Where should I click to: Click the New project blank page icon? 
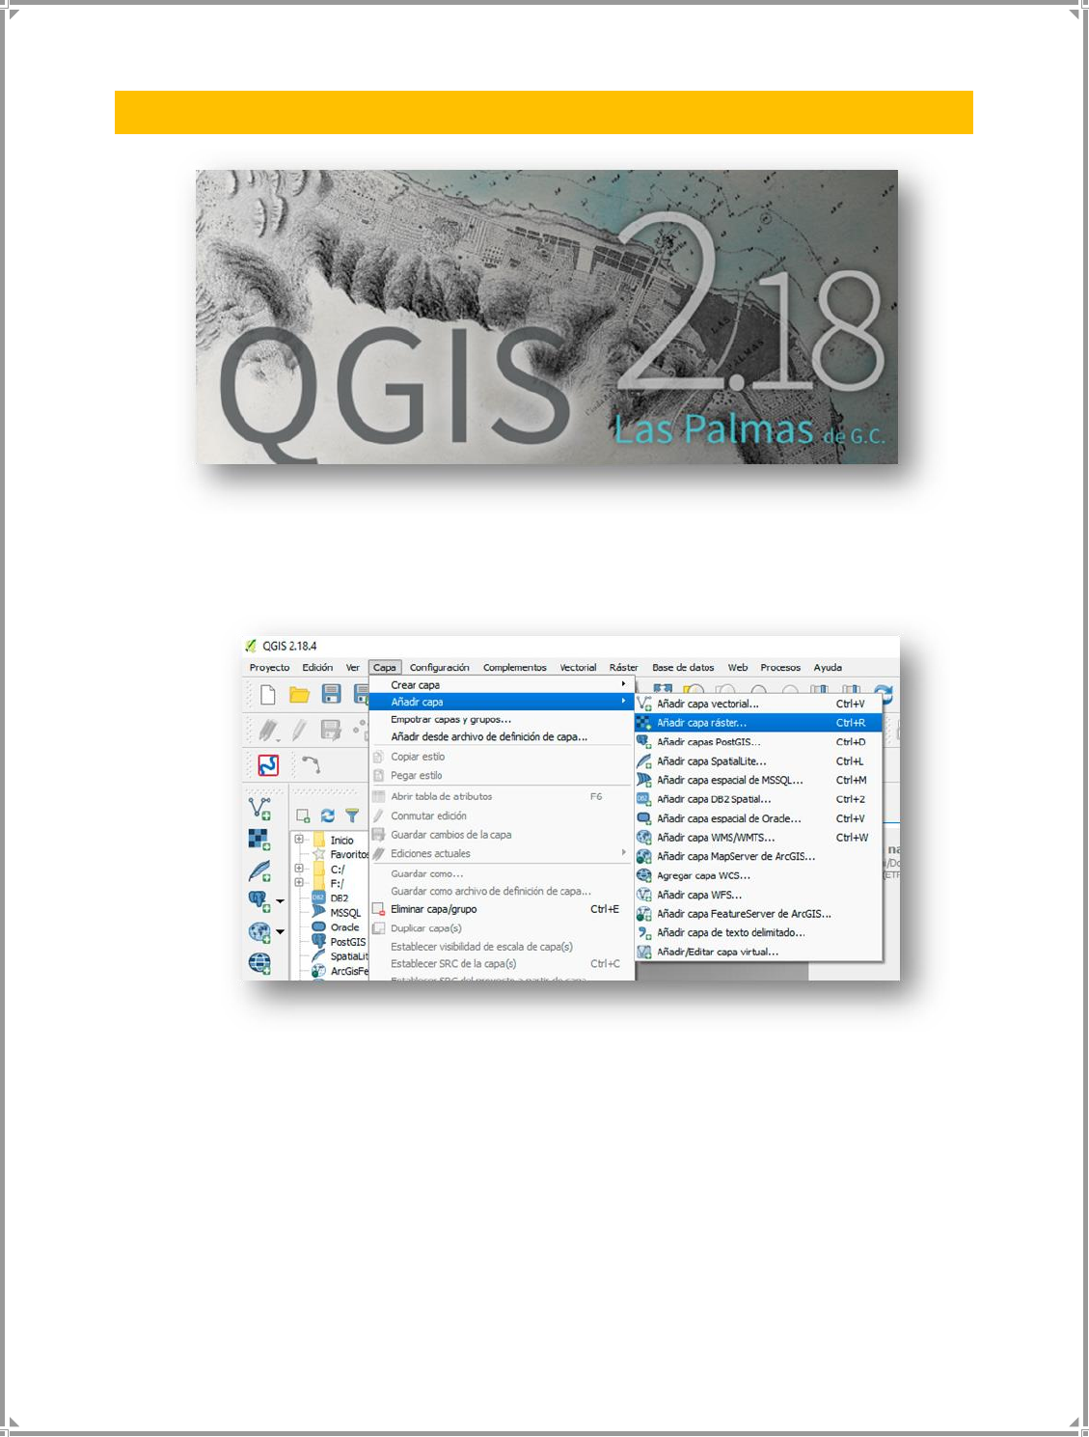click(268, 694)
